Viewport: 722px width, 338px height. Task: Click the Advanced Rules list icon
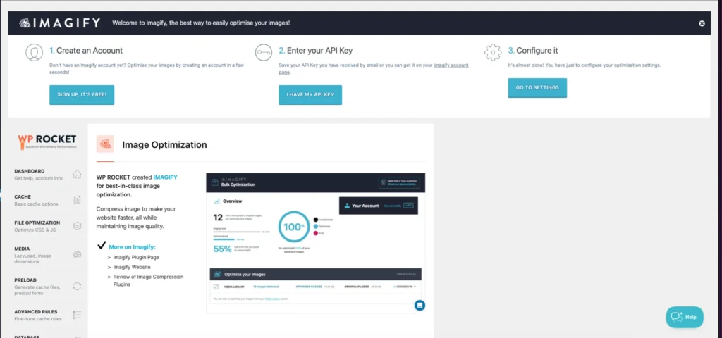tap(77, 315)
